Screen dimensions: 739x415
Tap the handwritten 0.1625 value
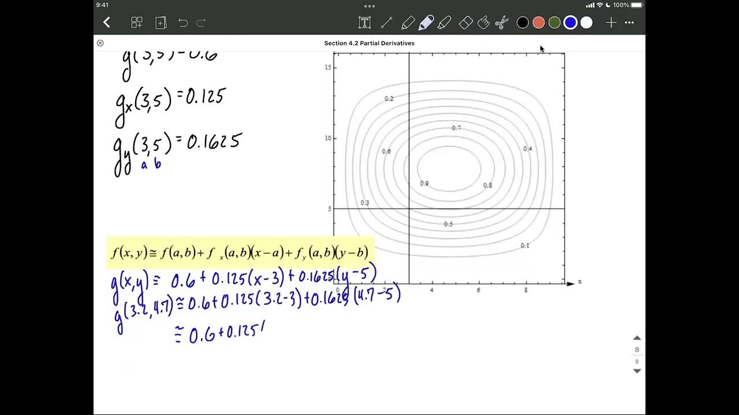click(x=214, y=141)
